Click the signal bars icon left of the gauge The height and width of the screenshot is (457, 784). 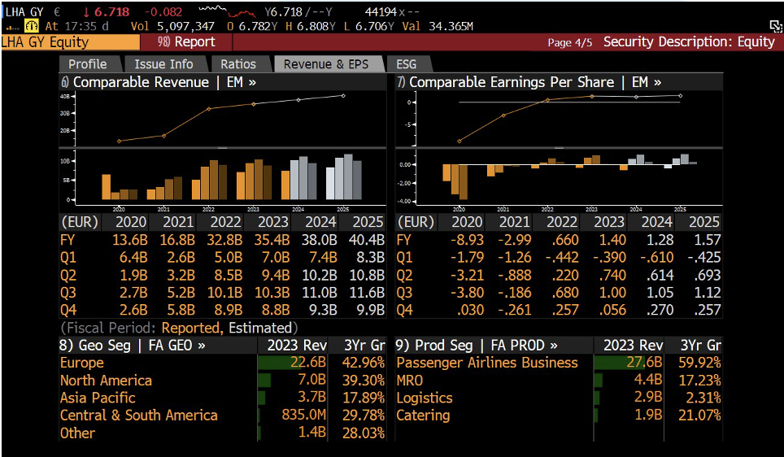coord(12,28)
